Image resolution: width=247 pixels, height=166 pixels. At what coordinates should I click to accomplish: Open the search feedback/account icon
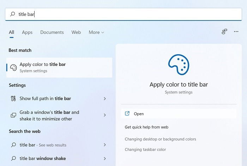pos(224,32)
